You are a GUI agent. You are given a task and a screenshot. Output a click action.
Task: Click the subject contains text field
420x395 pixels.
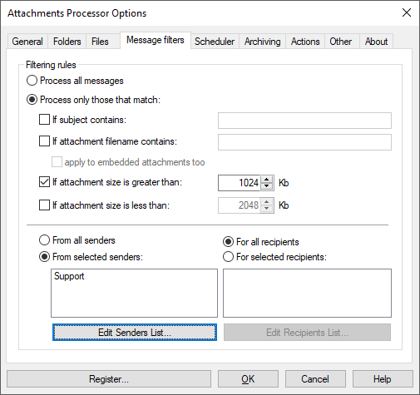pos(304,121)
